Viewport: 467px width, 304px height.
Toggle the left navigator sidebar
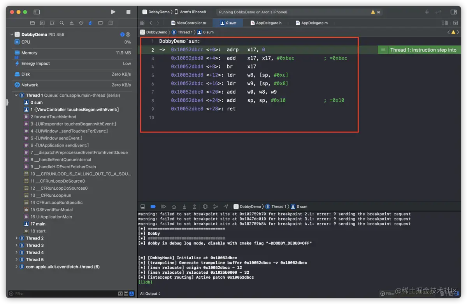(37, 12)
